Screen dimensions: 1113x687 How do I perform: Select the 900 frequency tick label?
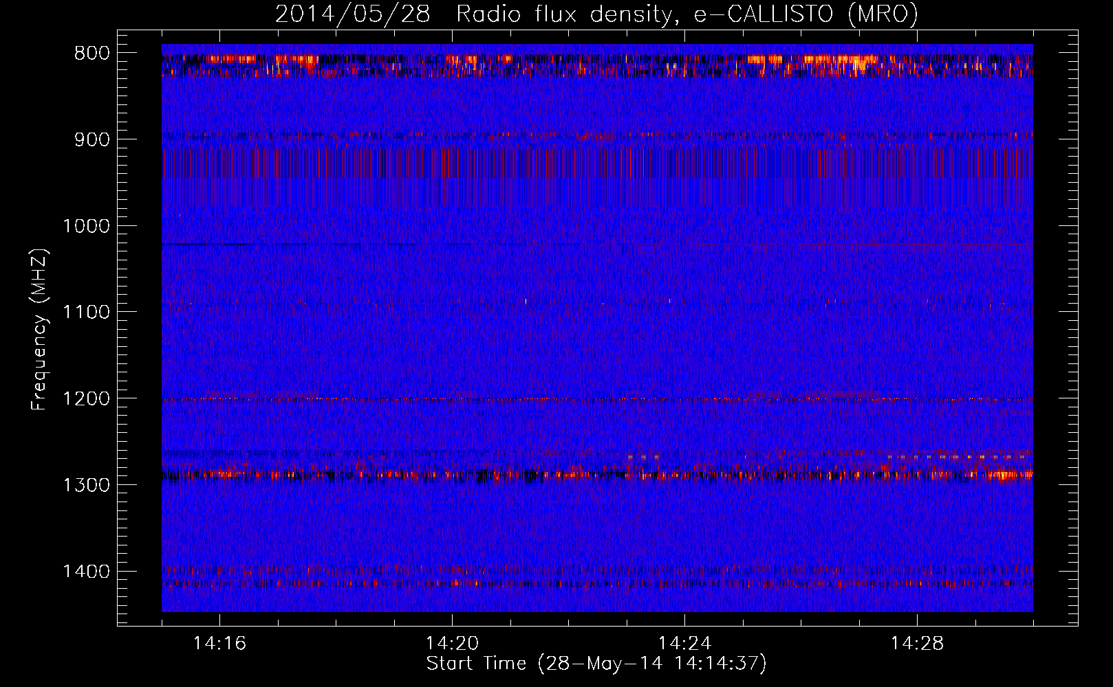[92, 139]
